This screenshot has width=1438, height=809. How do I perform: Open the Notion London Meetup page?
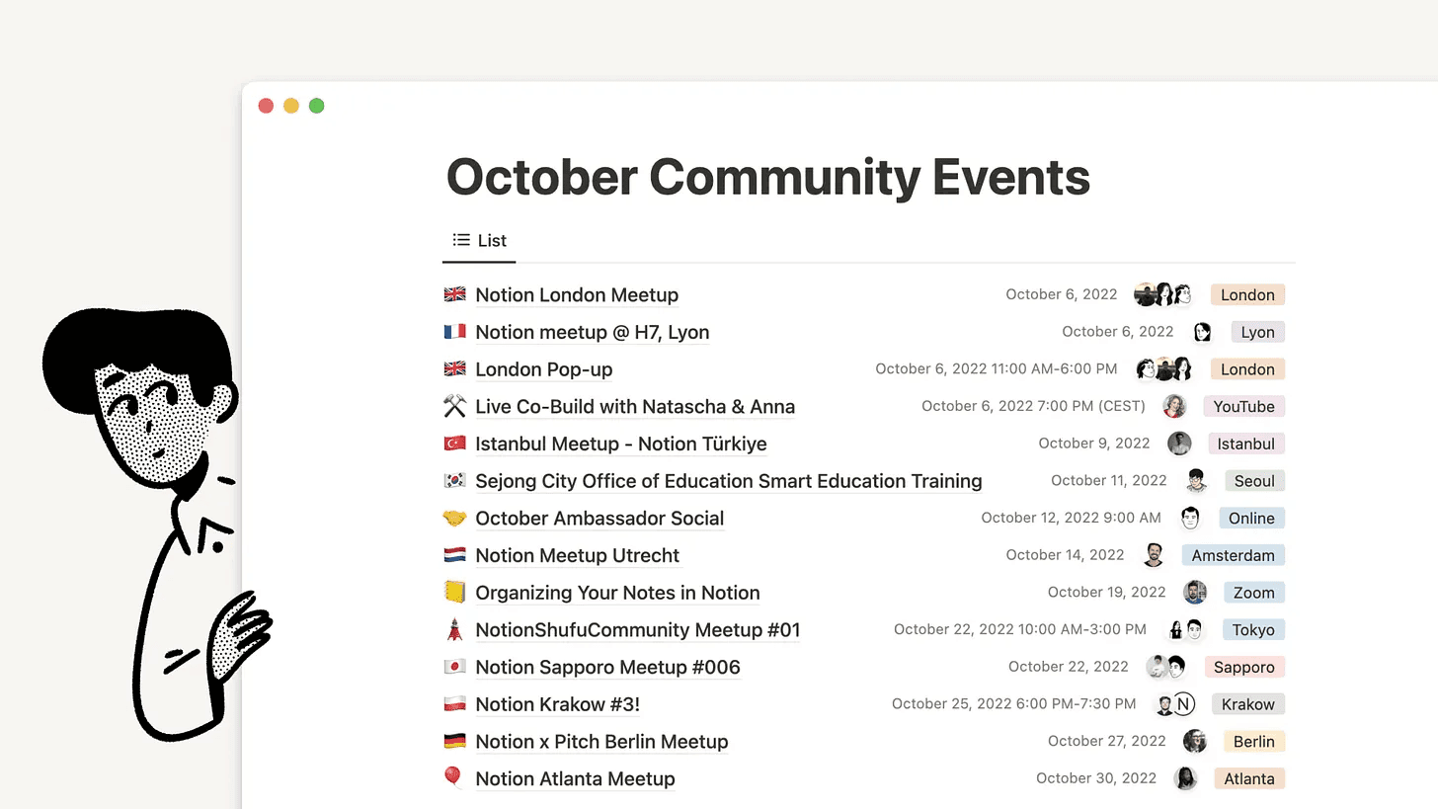pyautogui.click(x=577, y=294)
